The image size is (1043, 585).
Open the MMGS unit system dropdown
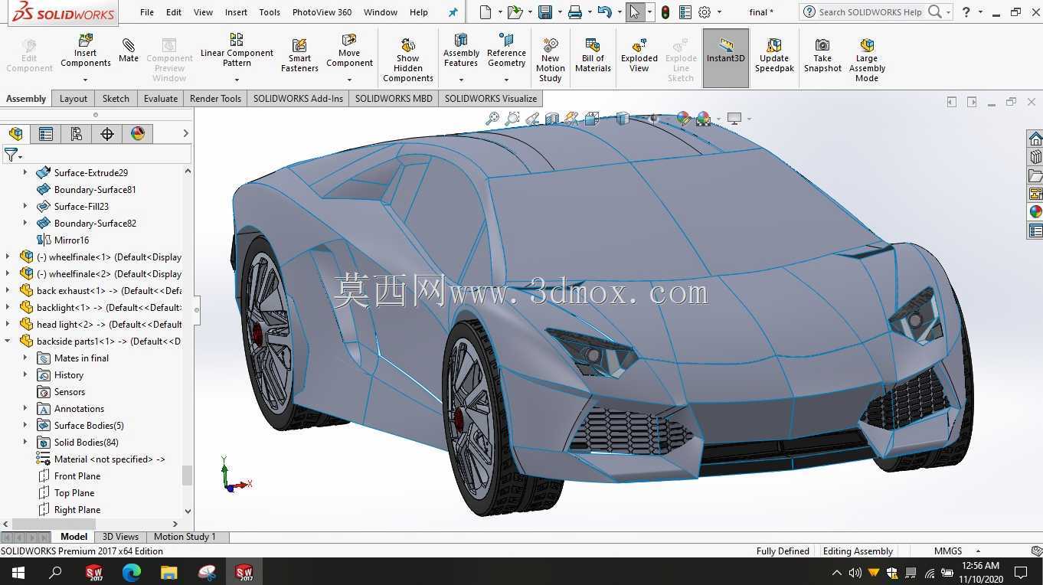pos(978,551)
